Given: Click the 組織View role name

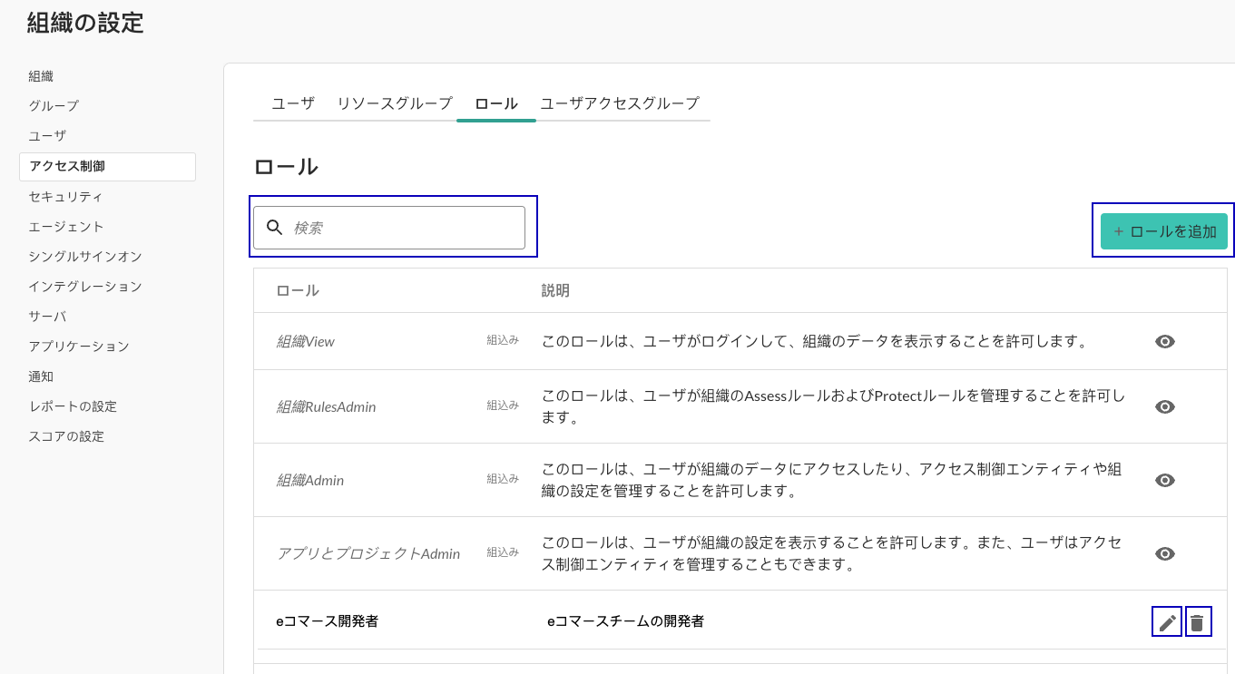Looking at the screenshot, I should tap(306, 342).
